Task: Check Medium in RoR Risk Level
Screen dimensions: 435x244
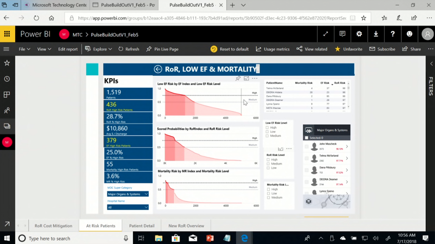Action: coord(268,164)
